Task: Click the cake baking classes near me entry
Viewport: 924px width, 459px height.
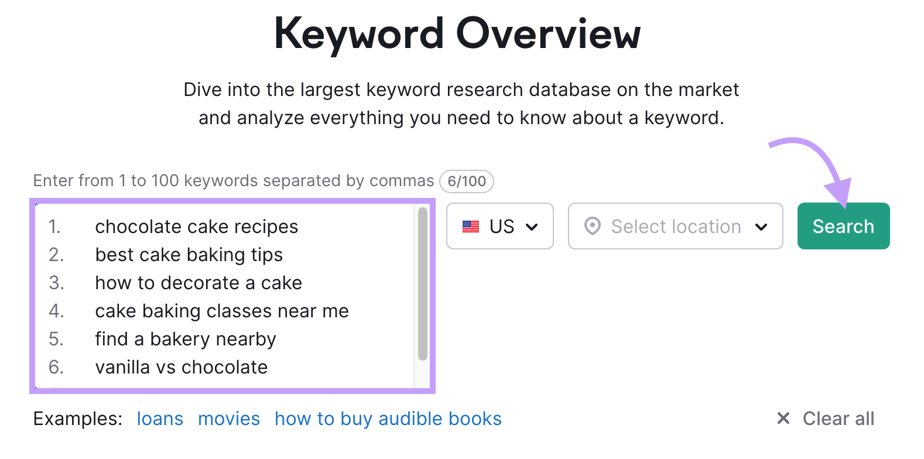Action: coord(222,311)
